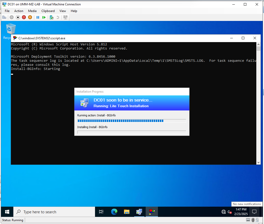Open the Windows Start menu

(x=7, y=212)
